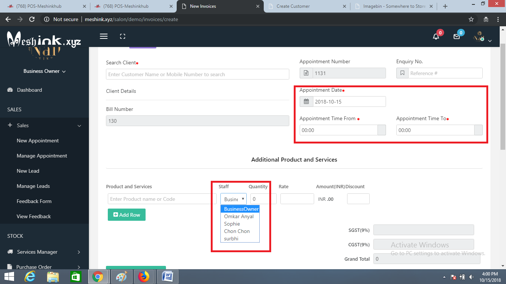506x284 pixels.
Task: Click the Search Client input field
Action: 197,74
